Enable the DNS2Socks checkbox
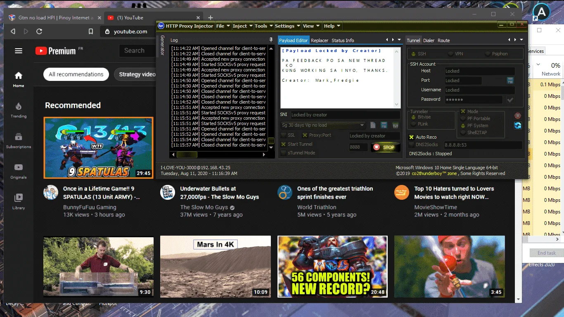 [x=411, y=145]
